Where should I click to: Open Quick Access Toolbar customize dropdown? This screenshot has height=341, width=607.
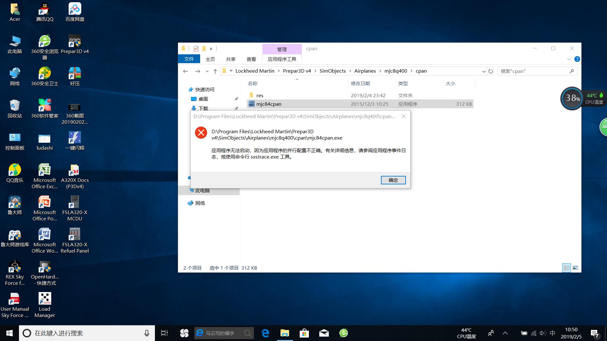tap(211, 49)
